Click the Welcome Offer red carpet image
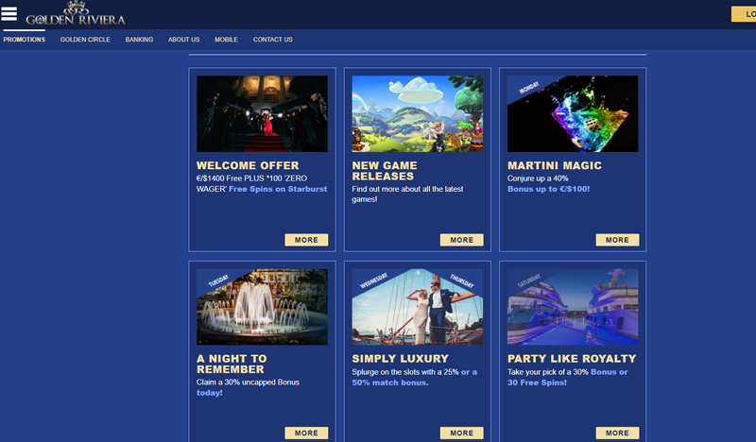The height and width of the screenshot is (442, 756). click(x=262, y=113)
